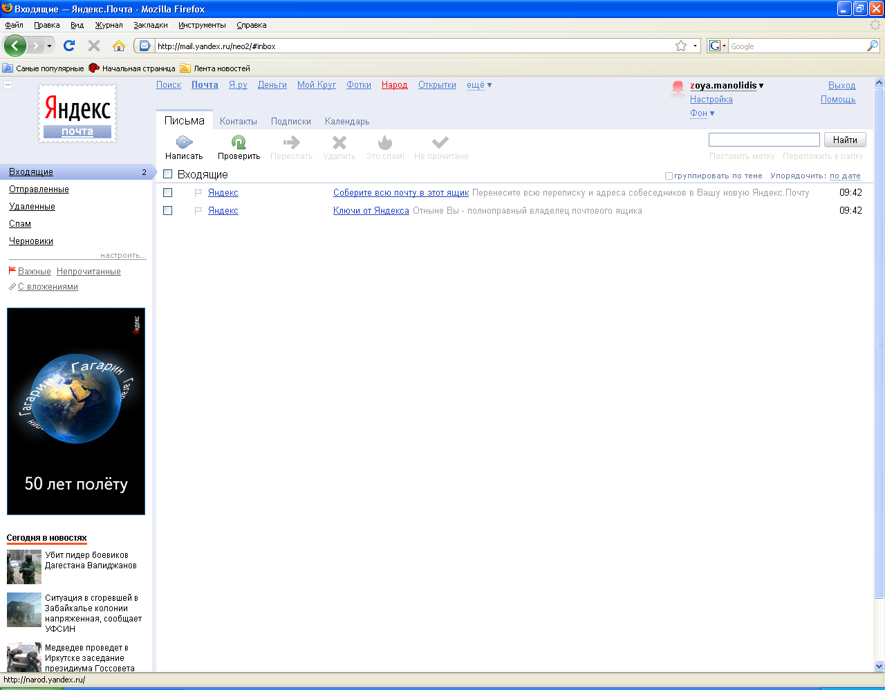
Task: Filter messages С вложениями
Action: 48,287
